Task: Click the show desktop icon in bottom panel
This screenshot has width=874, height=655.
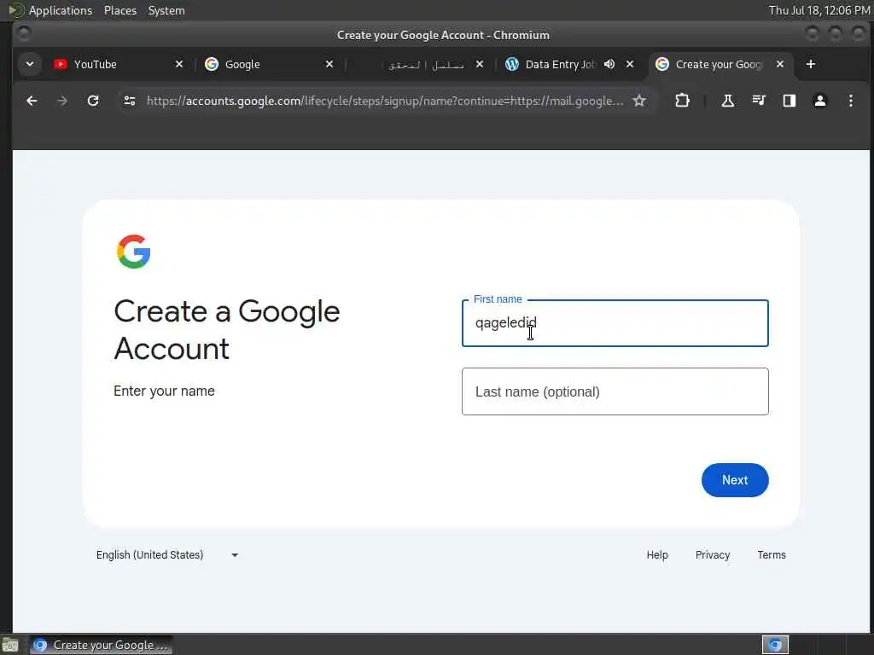Action: click(x=10, y=646)
